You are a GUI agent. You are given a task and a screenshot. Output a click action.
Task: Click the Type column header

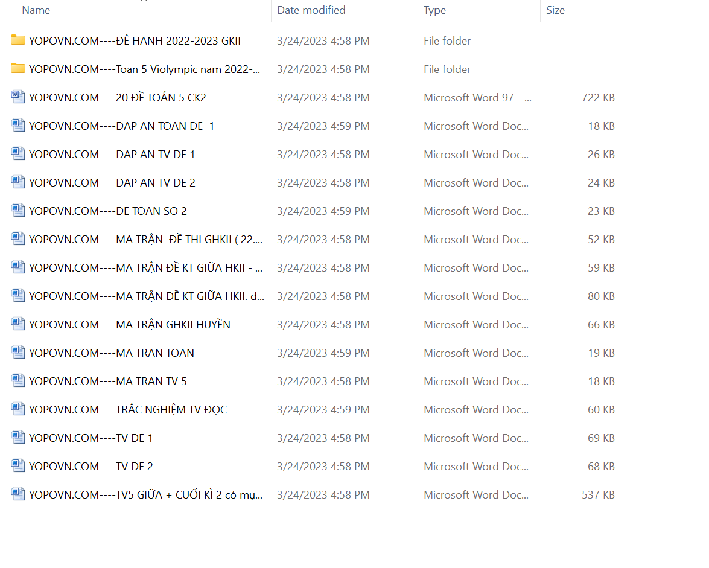click(x=434, y=10)
